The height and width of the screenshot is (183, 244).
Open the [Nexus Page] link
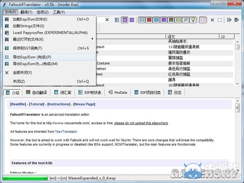click(84, 104)
